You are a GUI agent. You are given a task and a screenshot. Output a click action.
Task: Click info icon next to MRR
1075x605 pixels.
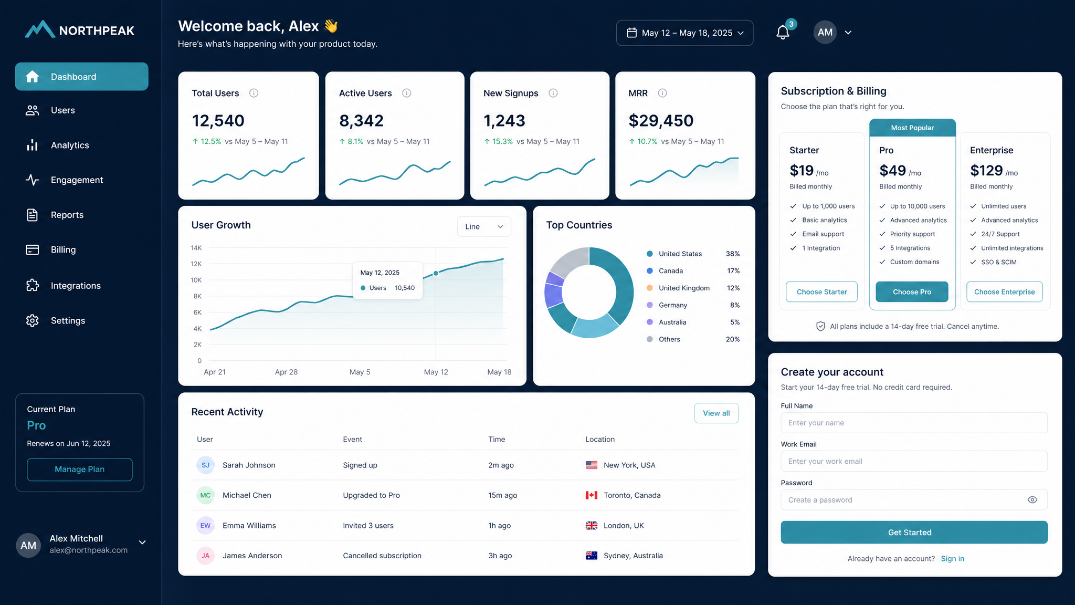tap(662, 93)
